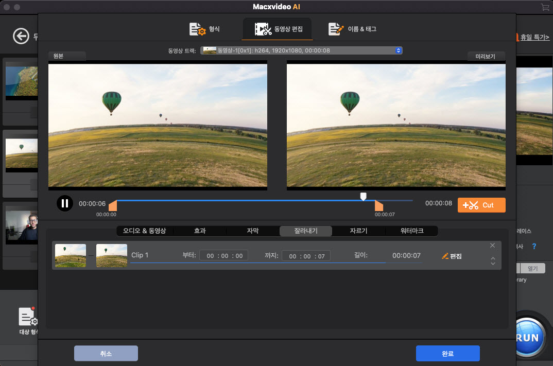
Task: Pause the video playback
Action: (64, 203)
